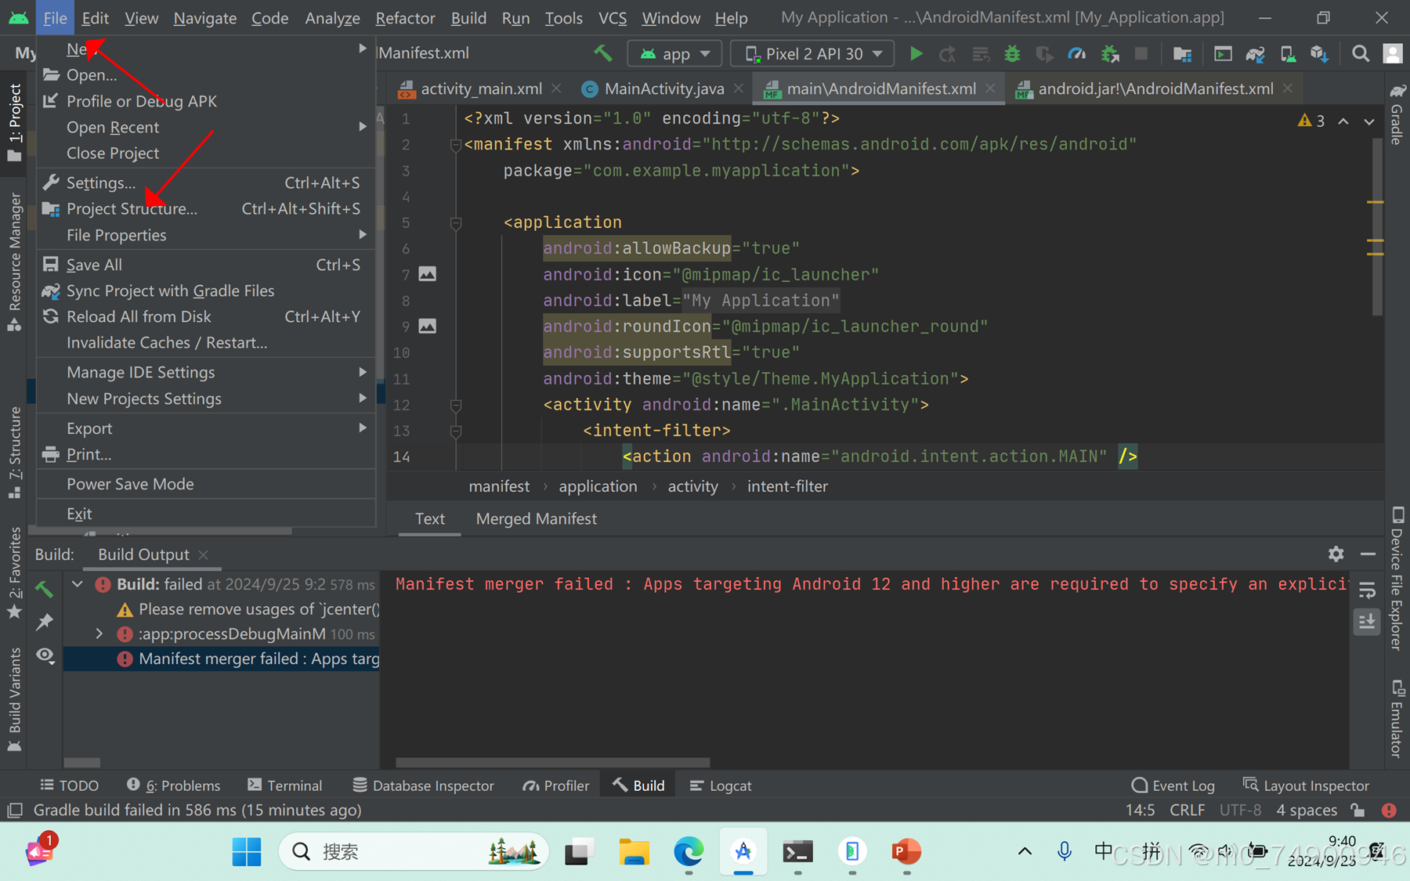Expand the app:processDebugMainM build node
The width and height of the screenshot is (1410, 881).
coord(99,634)
